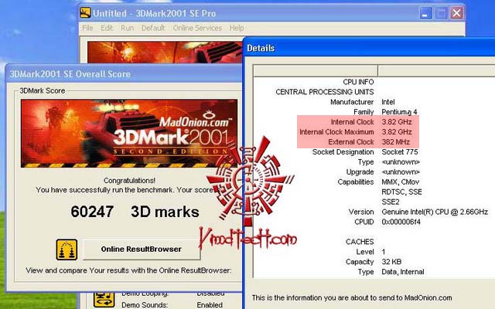Open the File menu in 3DMark2001
The image size is (495, 309).
87,28
